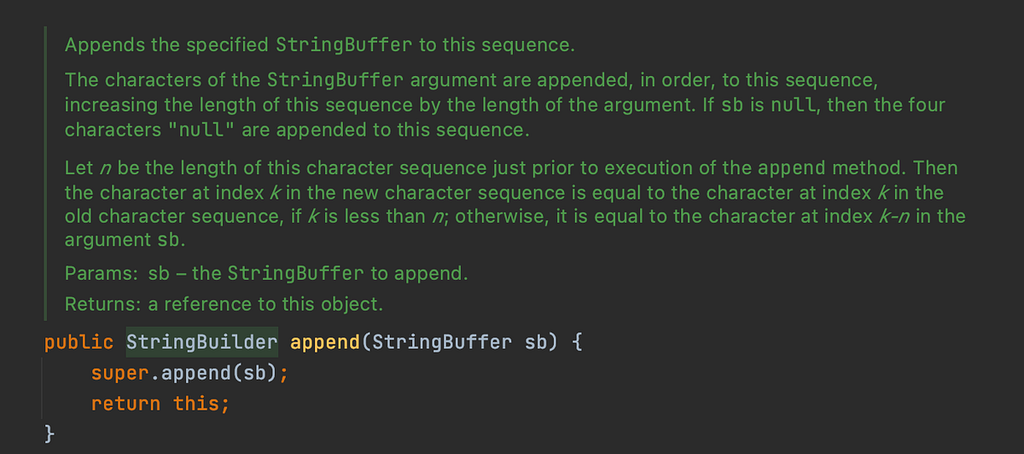This screenshot has height=454, width=1024.
Task: Click the public keyword
Action: 79,343
